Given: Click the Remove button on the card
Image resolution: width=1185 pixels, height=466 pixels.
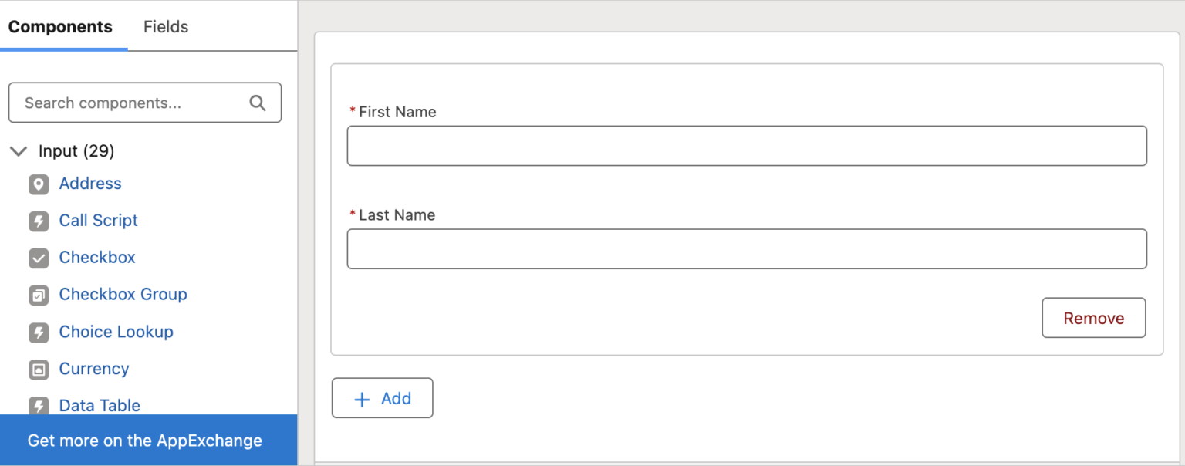Looking at the screenshot, I should [x=1093, y=317].
